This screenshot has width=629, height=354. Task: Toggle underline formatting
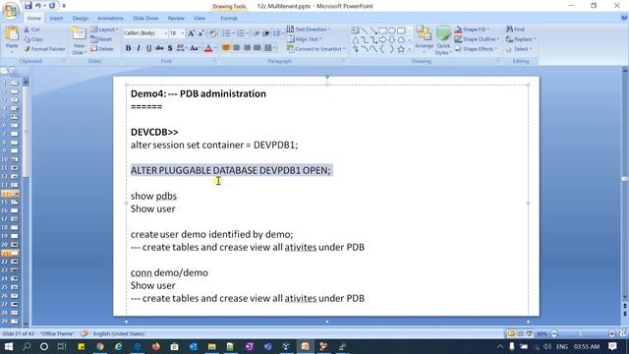(x=148, y=48)
